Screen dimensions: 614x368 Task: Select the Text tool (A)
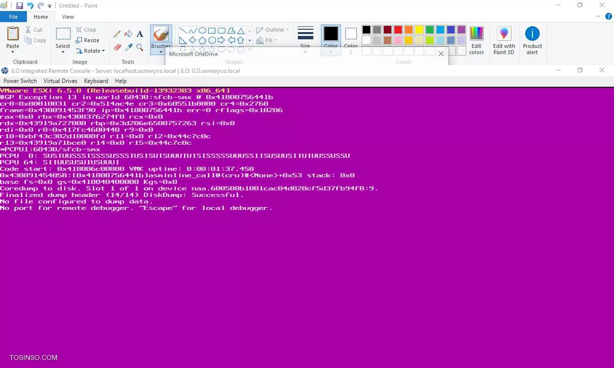point(140,34)
